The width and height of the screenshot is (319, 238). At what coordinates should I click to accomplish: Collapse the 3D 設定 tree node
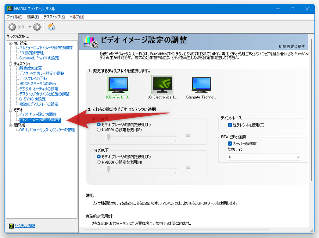[10, 43]
